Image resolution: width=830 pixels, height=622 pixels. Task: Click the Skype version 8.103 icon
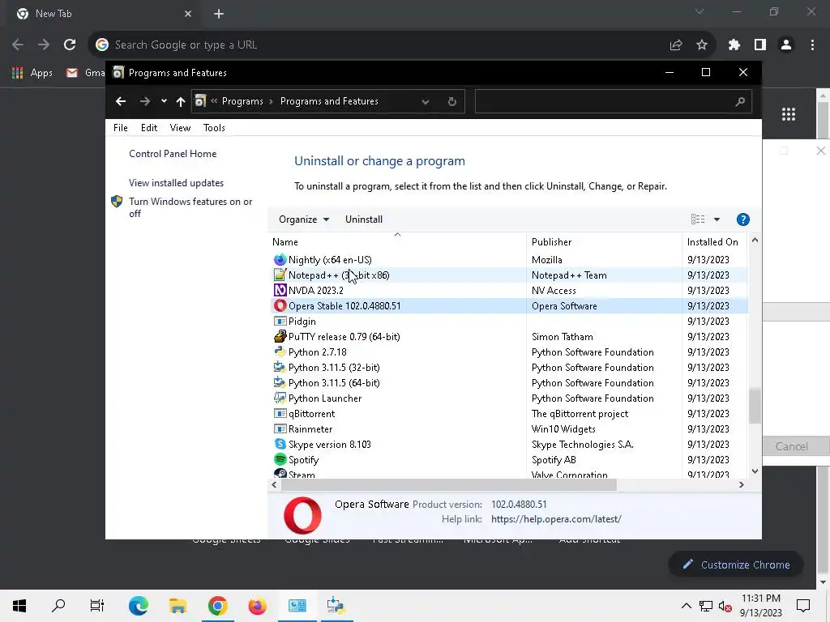point(280,445)
